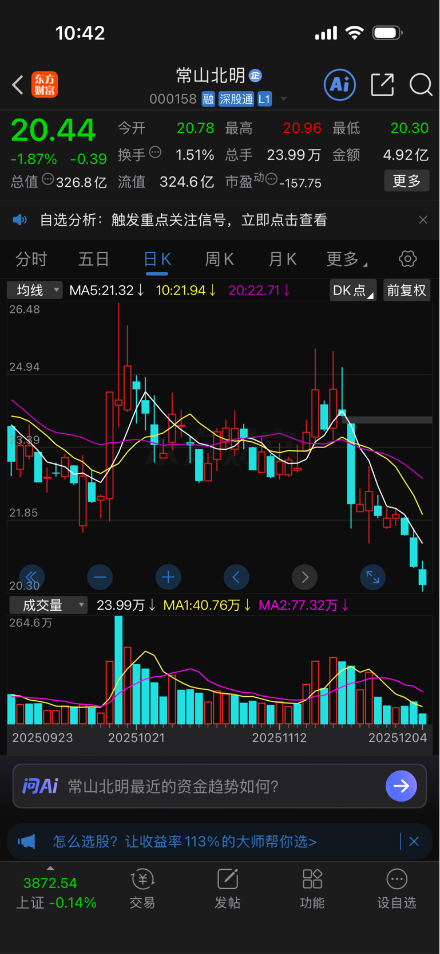Image resolution: width=440 pixels, height=954 pixels.
Task: Tap the 更多 button in quote panel
Action: click(407, 181)
